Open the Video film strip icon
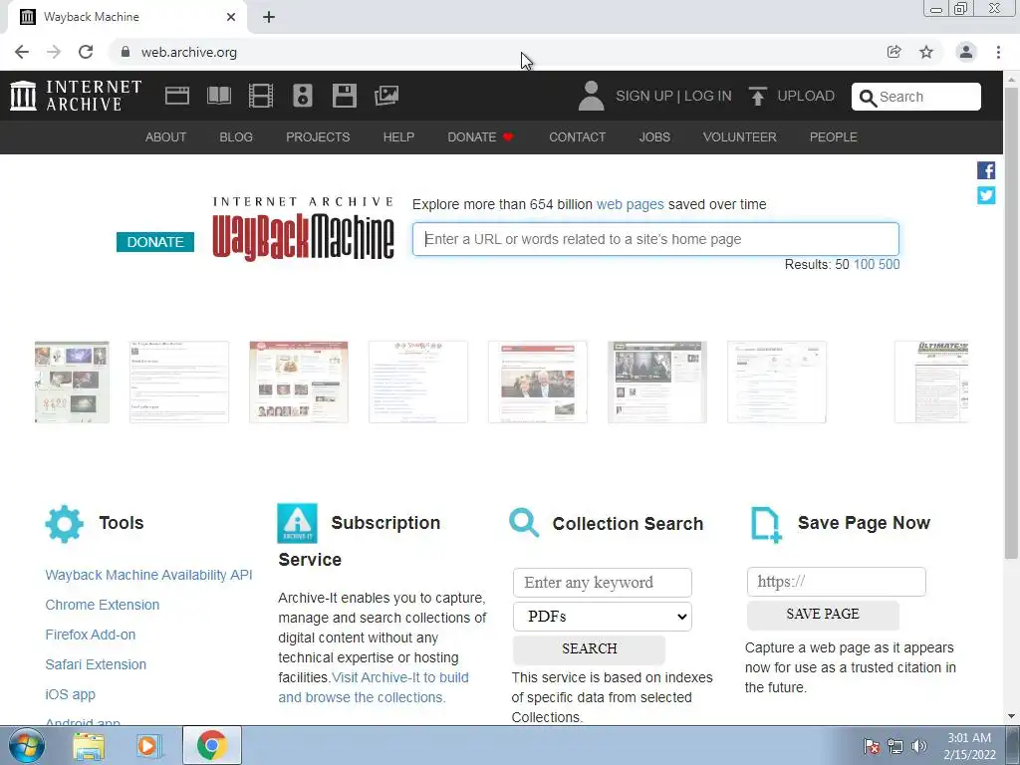This screenshot has width=1020, height=765. coord(261,96)
